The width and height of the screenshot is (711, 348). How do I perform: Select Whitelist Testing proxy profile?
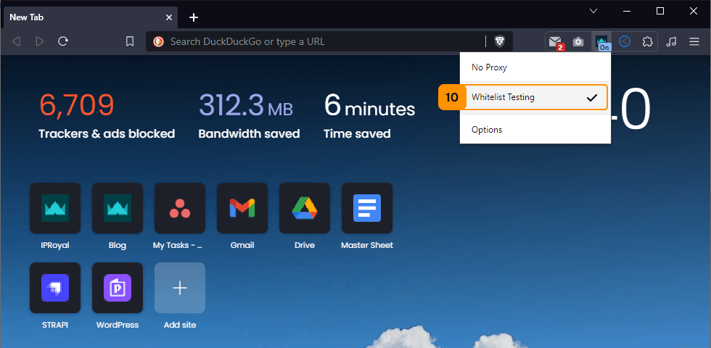tap(536, 97)
